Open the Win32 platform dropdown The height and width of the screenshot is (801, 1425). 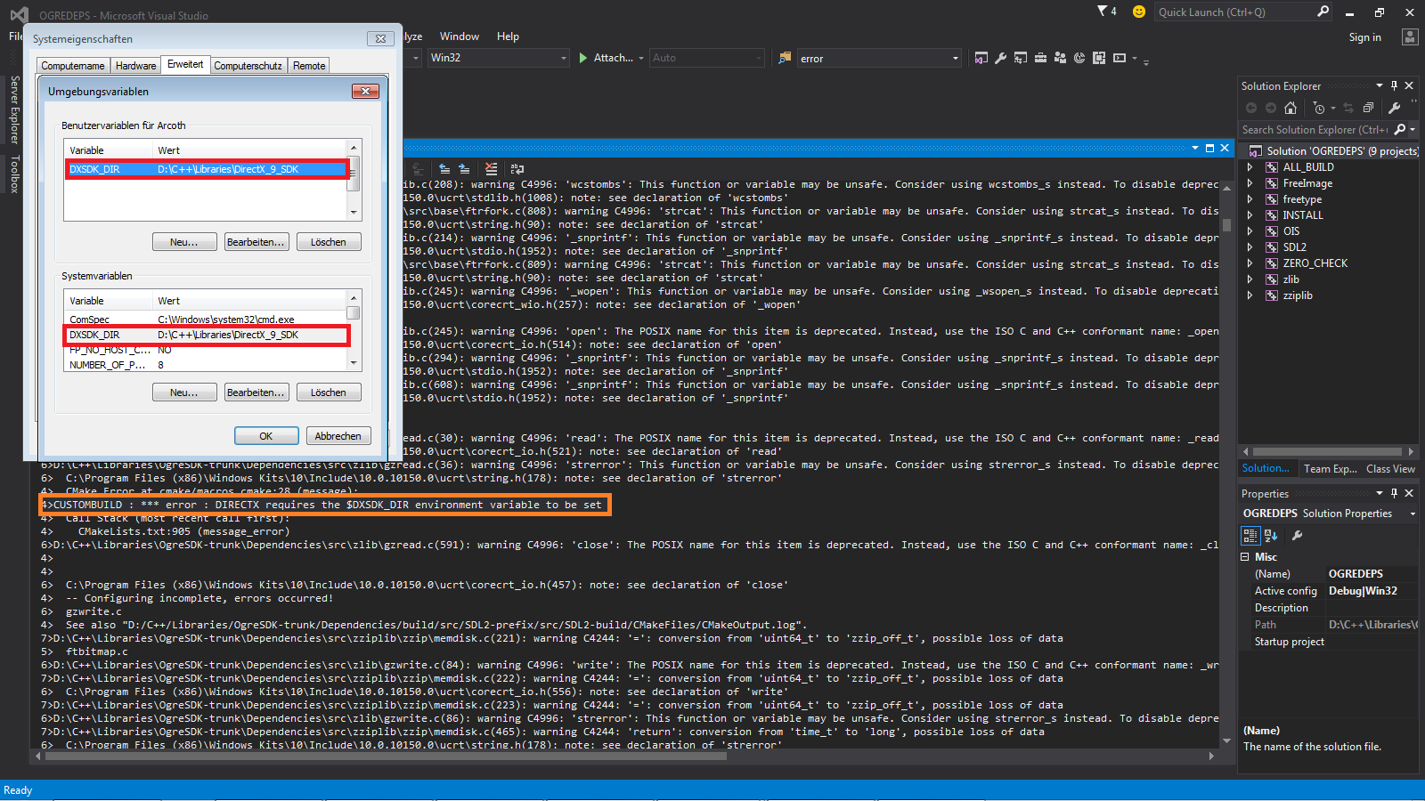click(564, 58)
